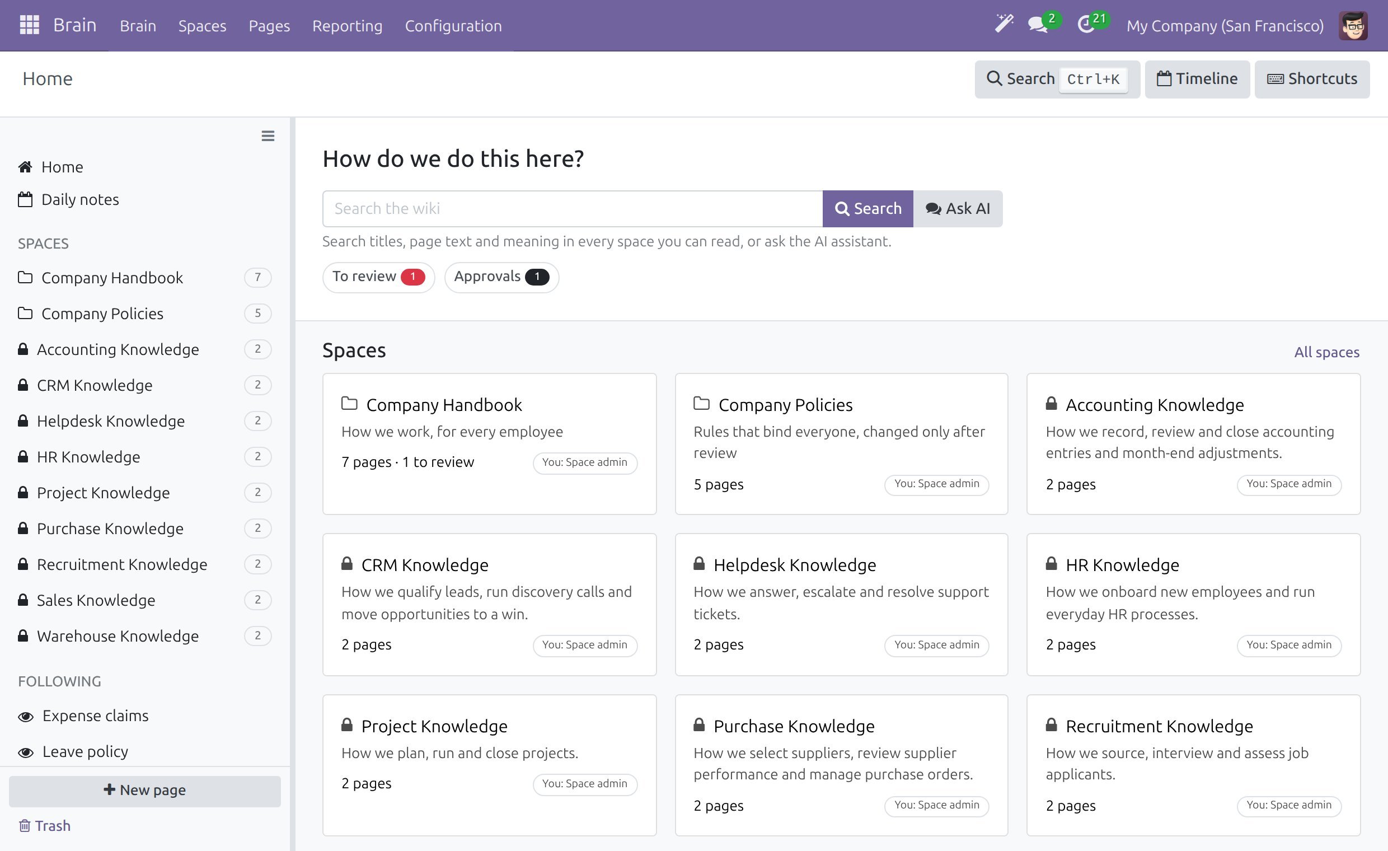Open the Approvals pill

(501, 277)
